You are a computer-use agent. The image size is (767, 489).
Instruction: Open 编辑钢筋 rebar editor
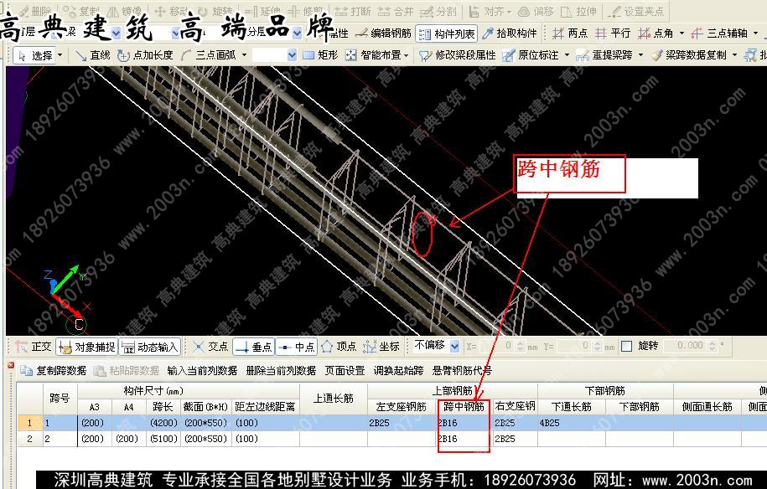[384, 33]
